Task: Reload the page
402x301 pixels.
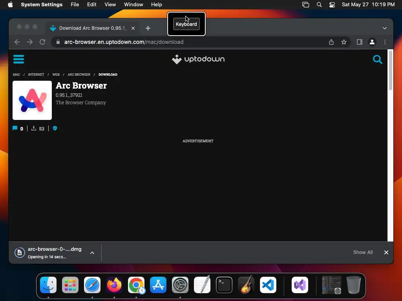Action: tap(42, 42)
